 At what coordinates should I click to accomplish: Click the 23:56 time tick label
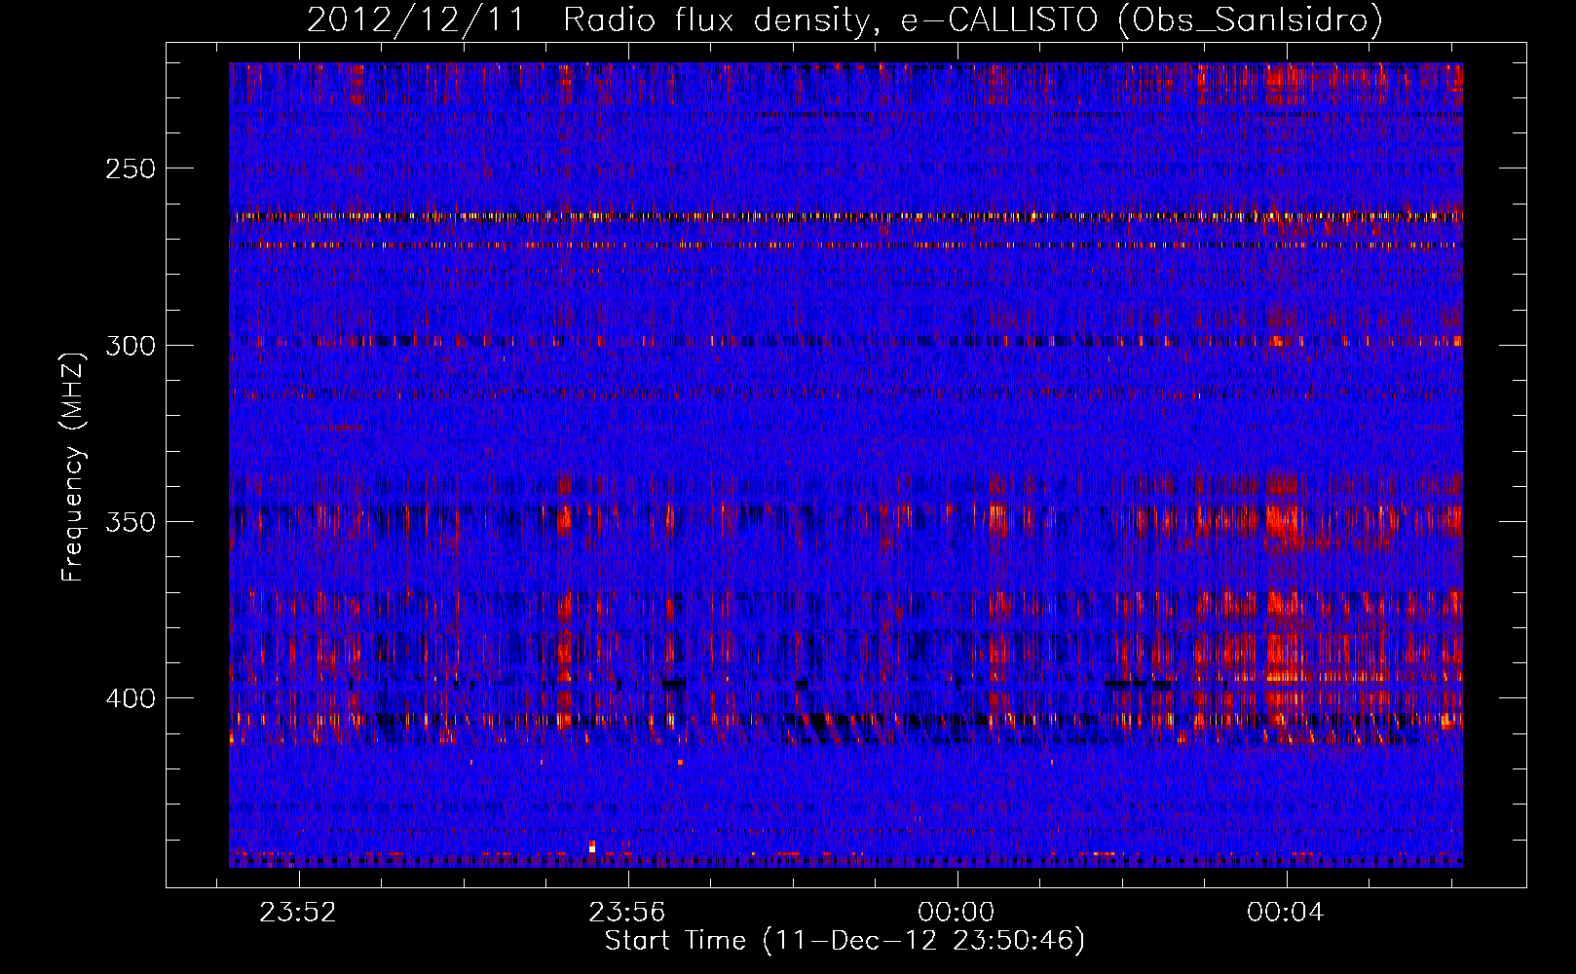tap(626, 912)
